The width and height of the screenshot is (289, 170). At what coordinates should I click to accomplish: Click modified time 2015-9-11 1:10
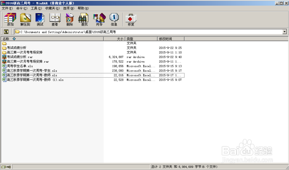[170, 52]
